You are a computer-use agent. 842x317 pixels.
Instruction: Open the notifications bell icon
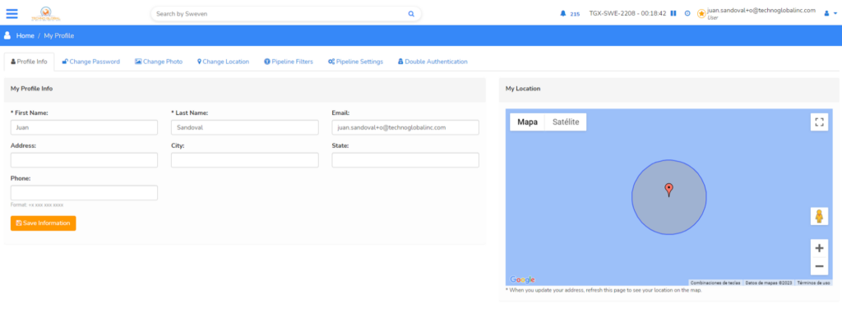click(563, 13)
